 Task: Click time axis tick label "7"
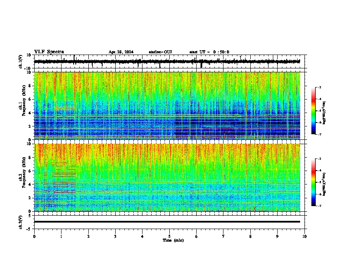pos(223,236)
